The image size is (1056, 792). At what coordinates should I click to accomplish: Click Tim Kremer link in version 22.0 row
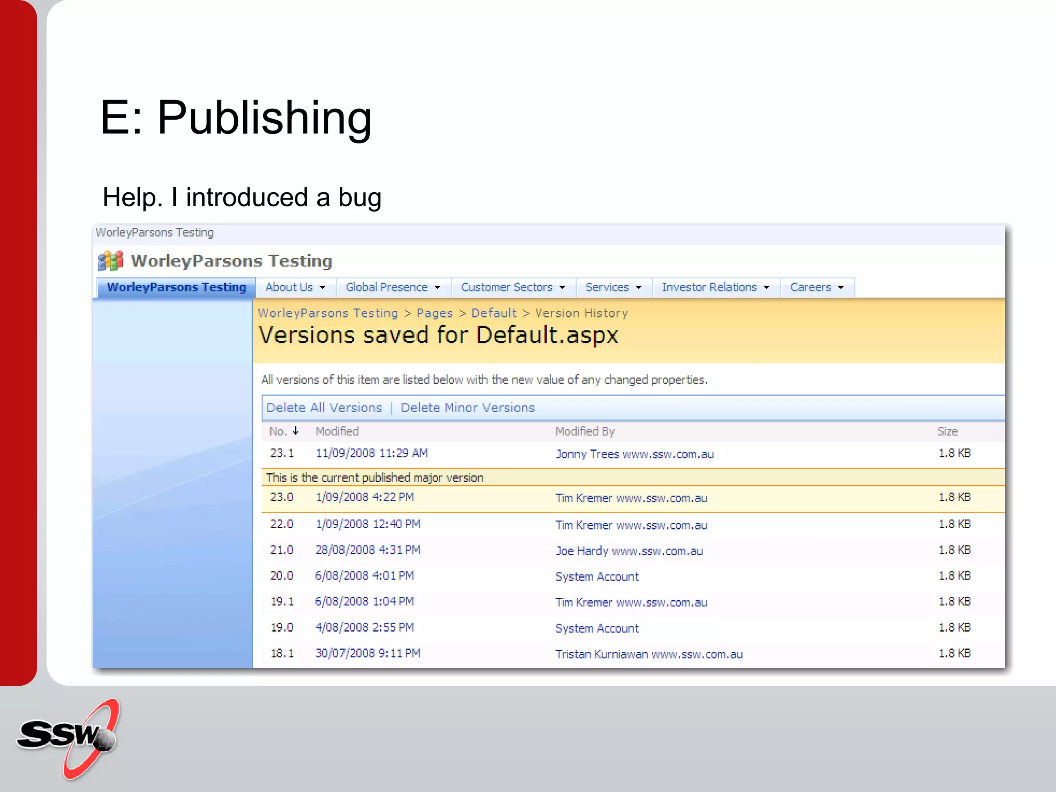point(631,525)
